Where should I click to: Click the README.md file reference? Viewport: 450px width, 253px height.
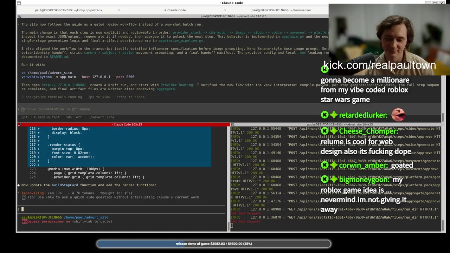59,57
